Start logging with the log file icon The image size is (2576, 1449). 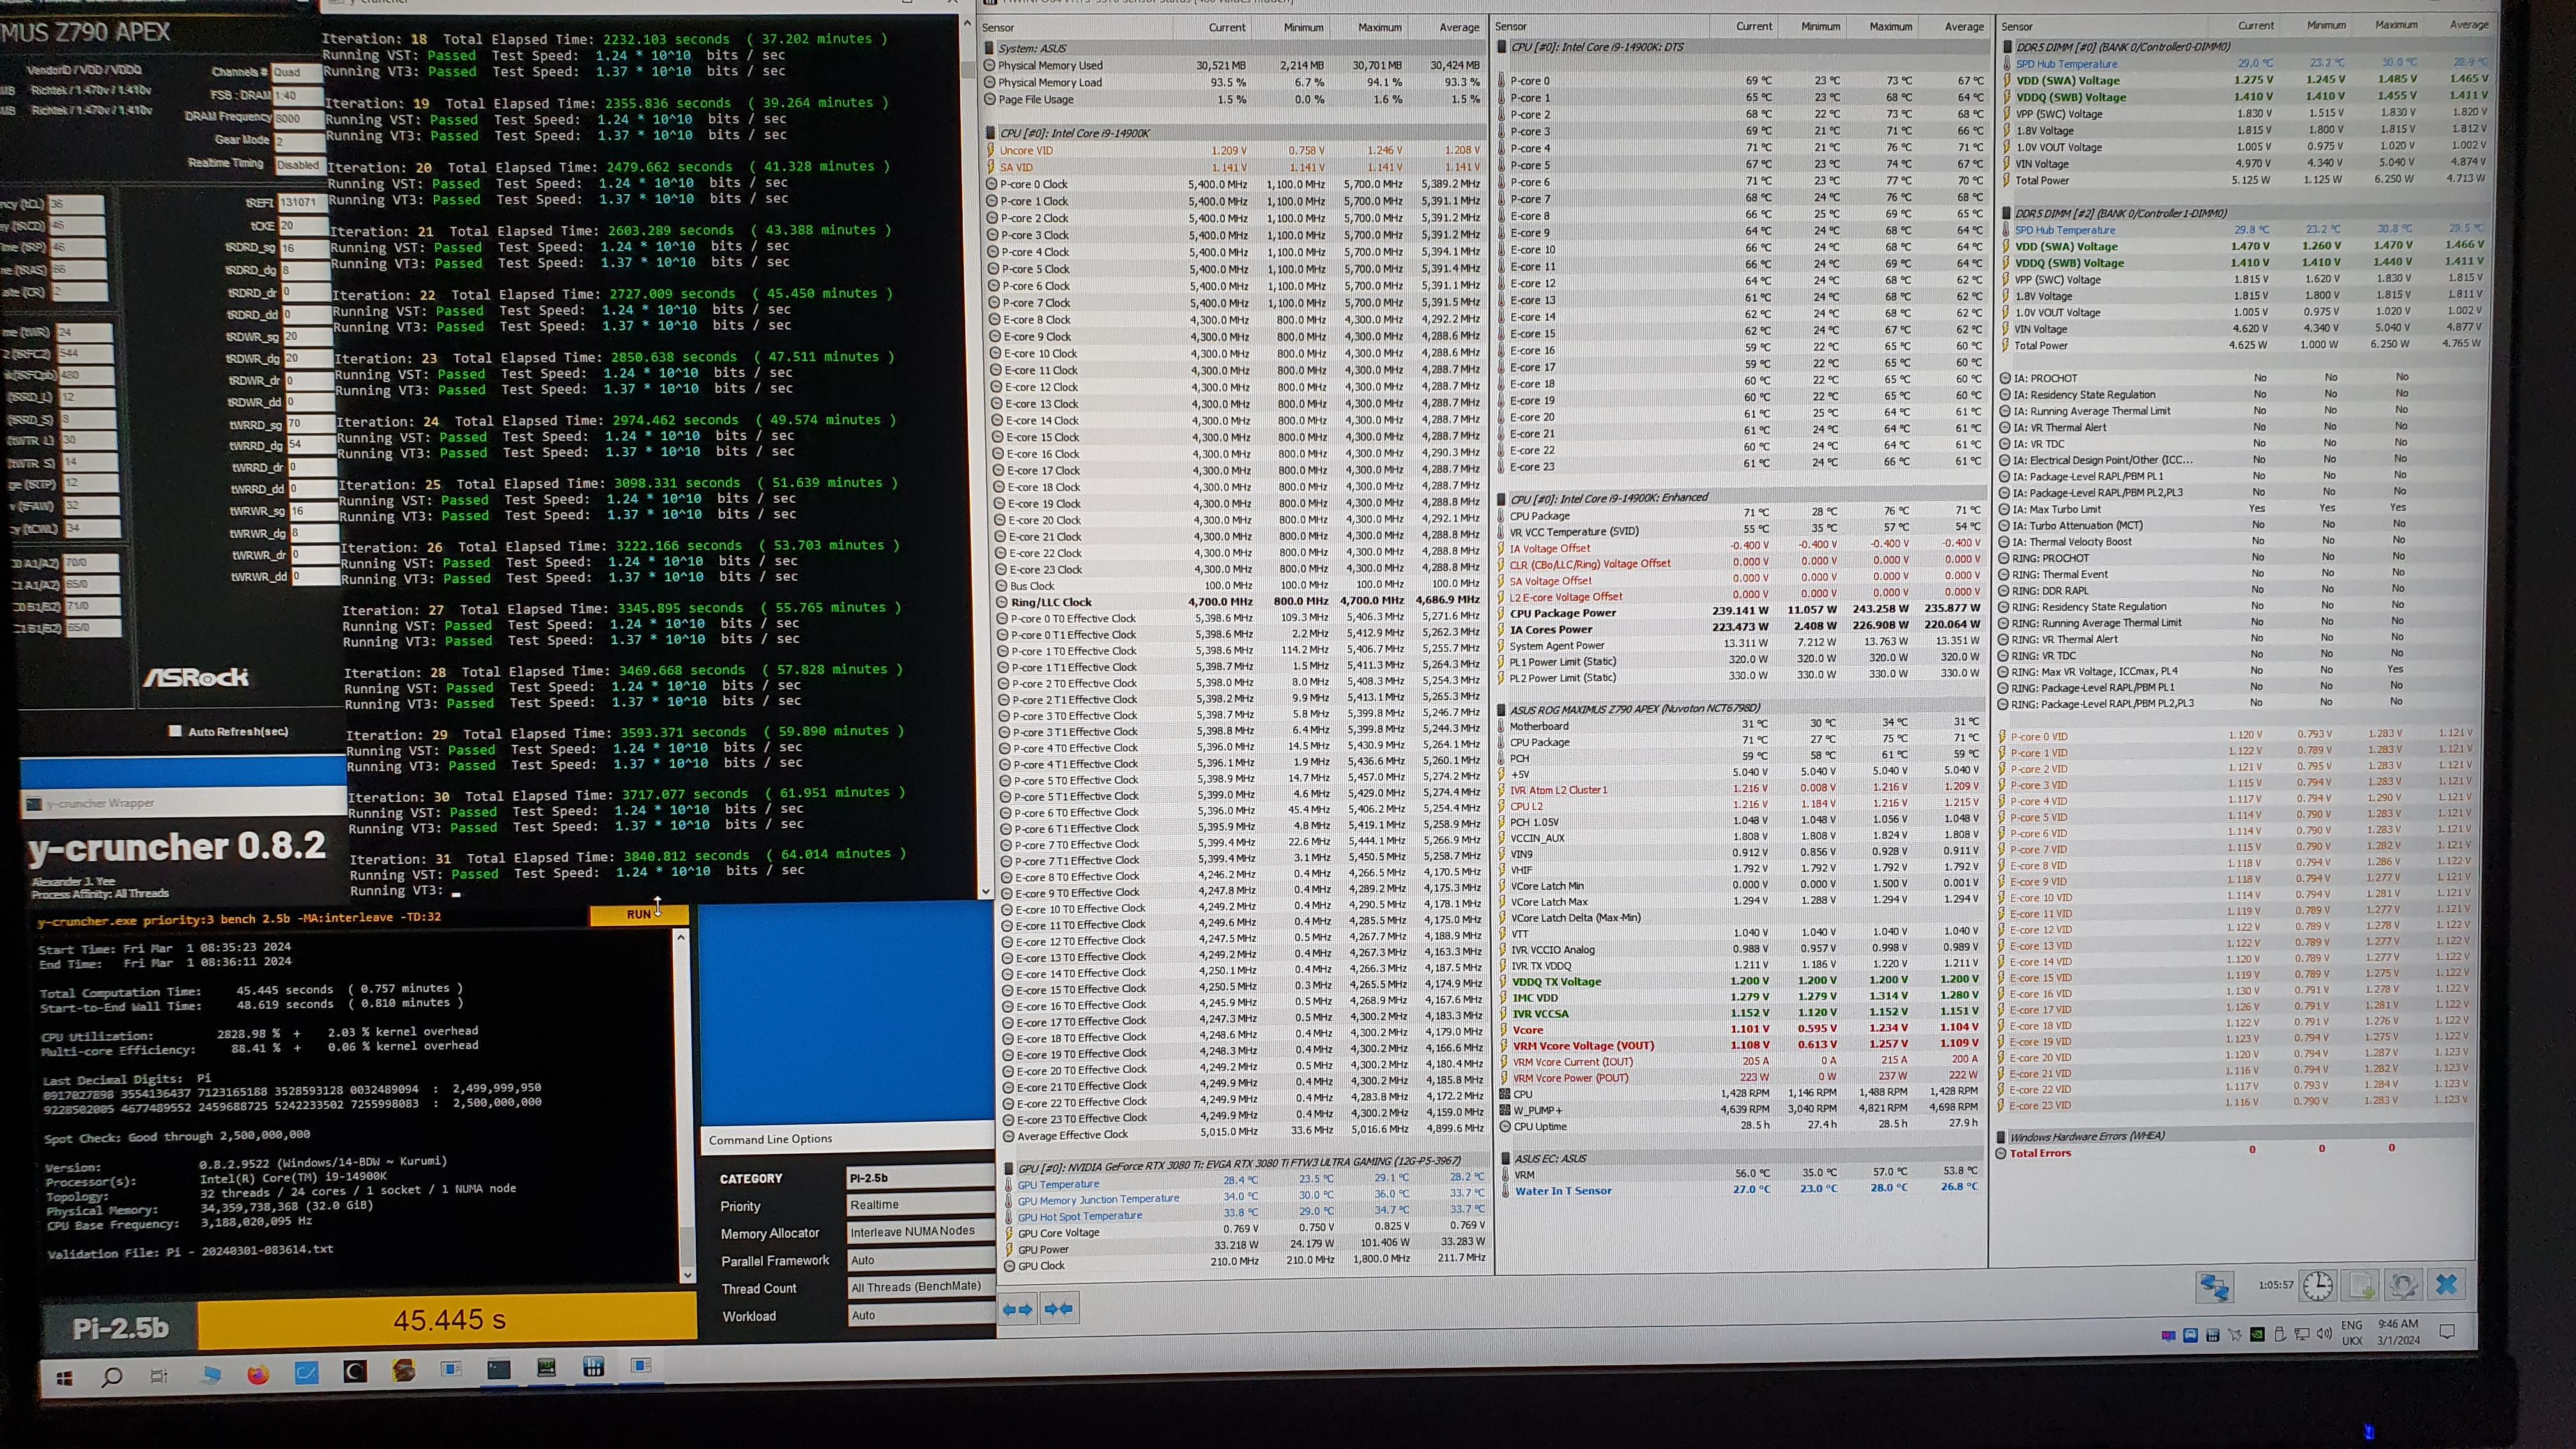click(x=2361, y=1285)
